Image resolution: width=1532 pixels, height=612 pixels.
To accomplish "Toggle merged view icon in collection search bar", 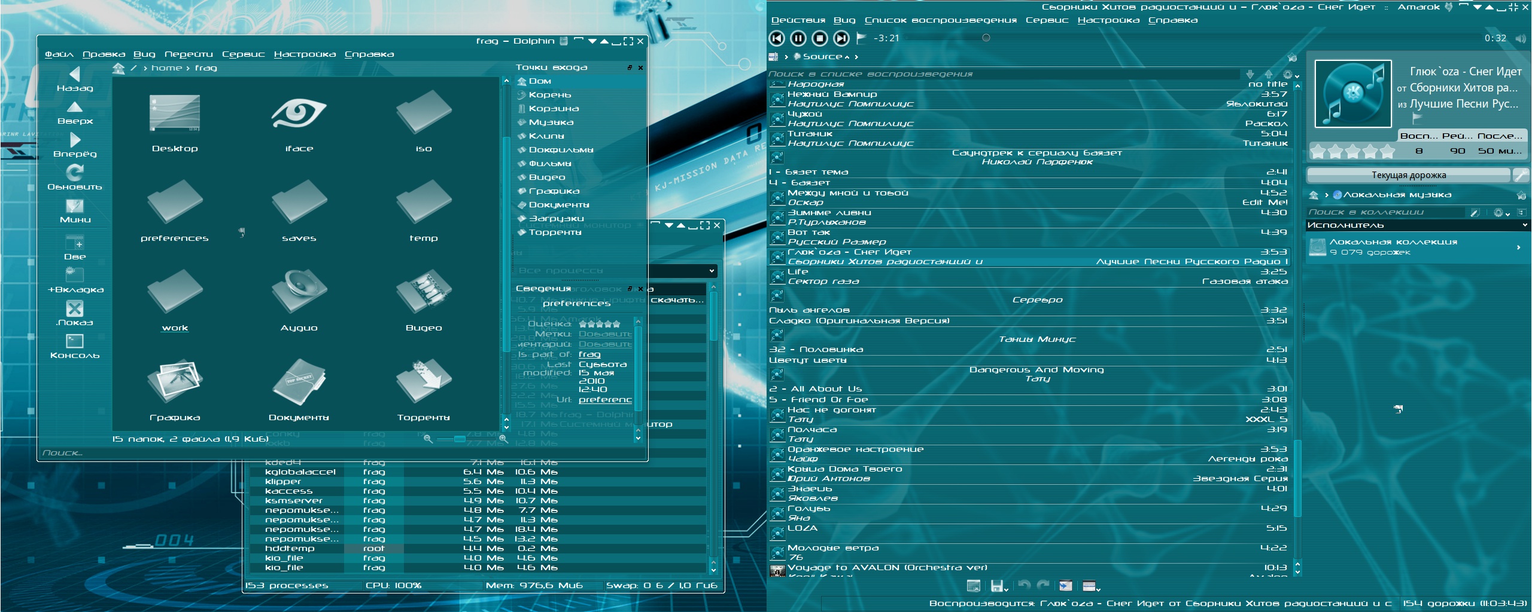I will tap(1522, 212).
